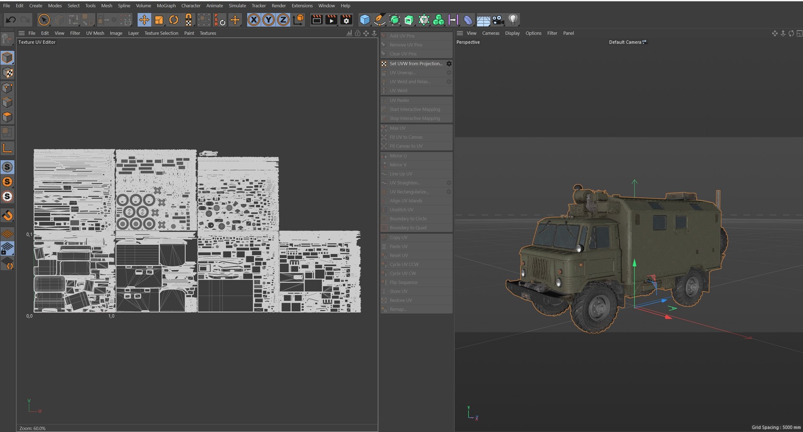
Task: Open the Simulate menu
Action: tap(237, 5)
